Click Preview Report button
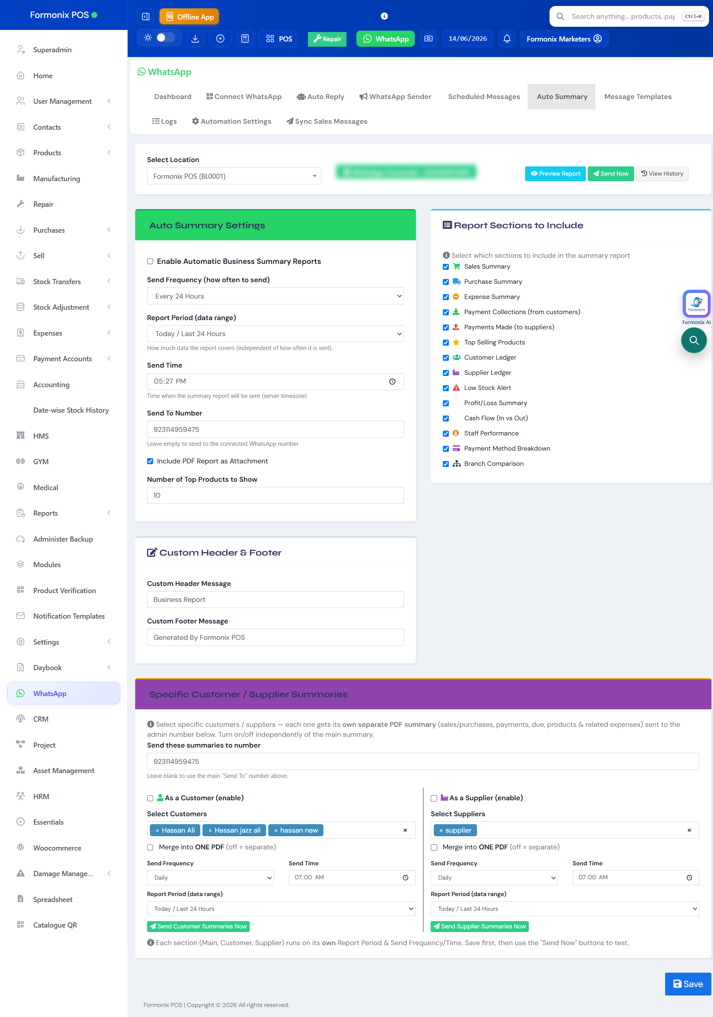Screen dimensions: 713x1017 [x=555, y=174]
